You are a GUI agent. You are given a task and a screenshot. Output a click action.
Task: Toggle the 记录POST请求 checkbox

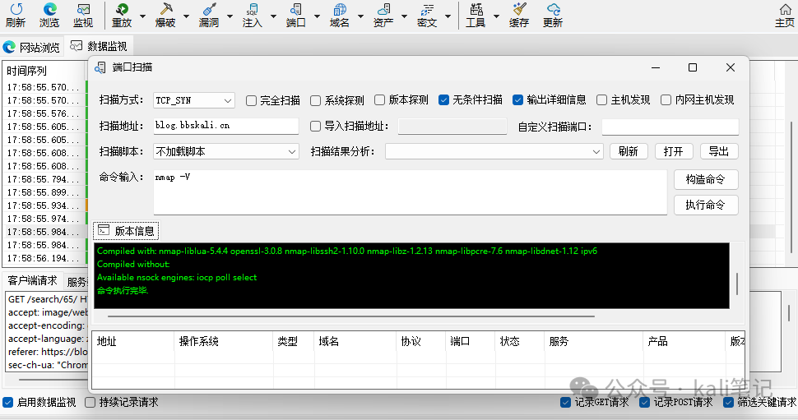pyautogui.click(x=645, y=402)
